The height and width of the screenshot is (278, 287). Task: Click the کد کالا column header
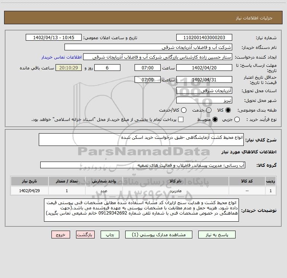(x=247, y=181)
